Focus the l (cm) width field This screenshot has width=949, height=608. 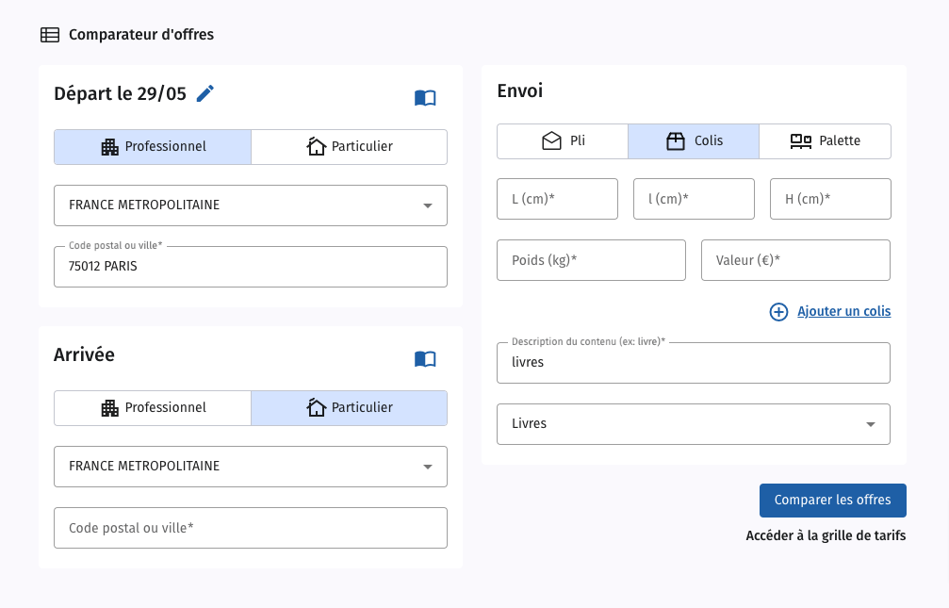coord(694,199)
